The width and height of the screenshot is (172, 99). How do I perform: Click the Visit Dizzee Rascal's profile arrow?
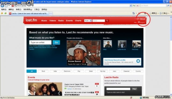138,61
